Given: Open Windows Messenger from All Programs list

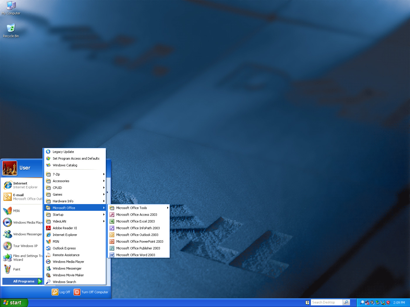Looking at the screenshot, I should pos(75,268).
